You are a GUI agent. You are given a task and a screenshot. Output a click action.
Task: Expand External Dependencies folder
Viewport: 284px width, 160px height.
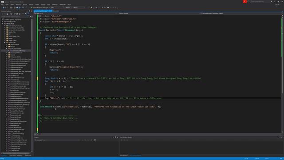[x=4, y=26]
